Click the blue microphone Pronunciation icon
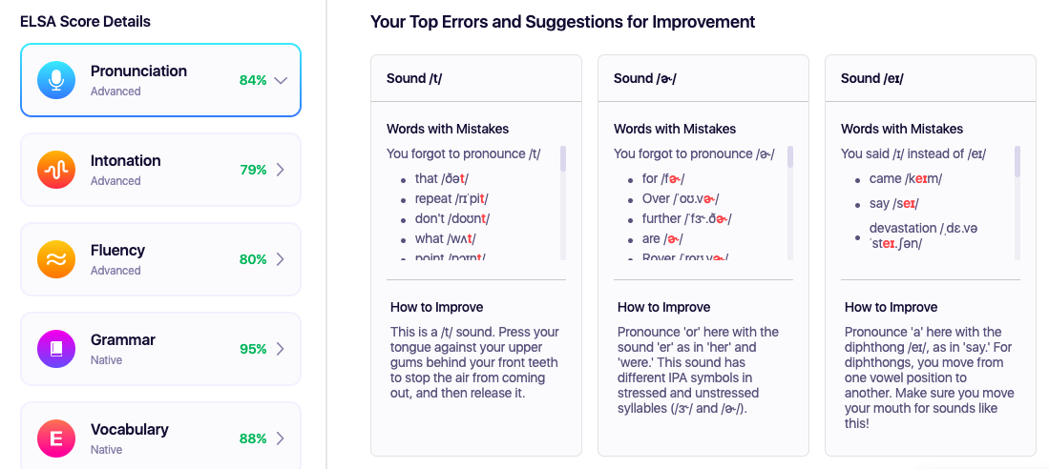This screenshot has width=1049, height=469. 56,80
